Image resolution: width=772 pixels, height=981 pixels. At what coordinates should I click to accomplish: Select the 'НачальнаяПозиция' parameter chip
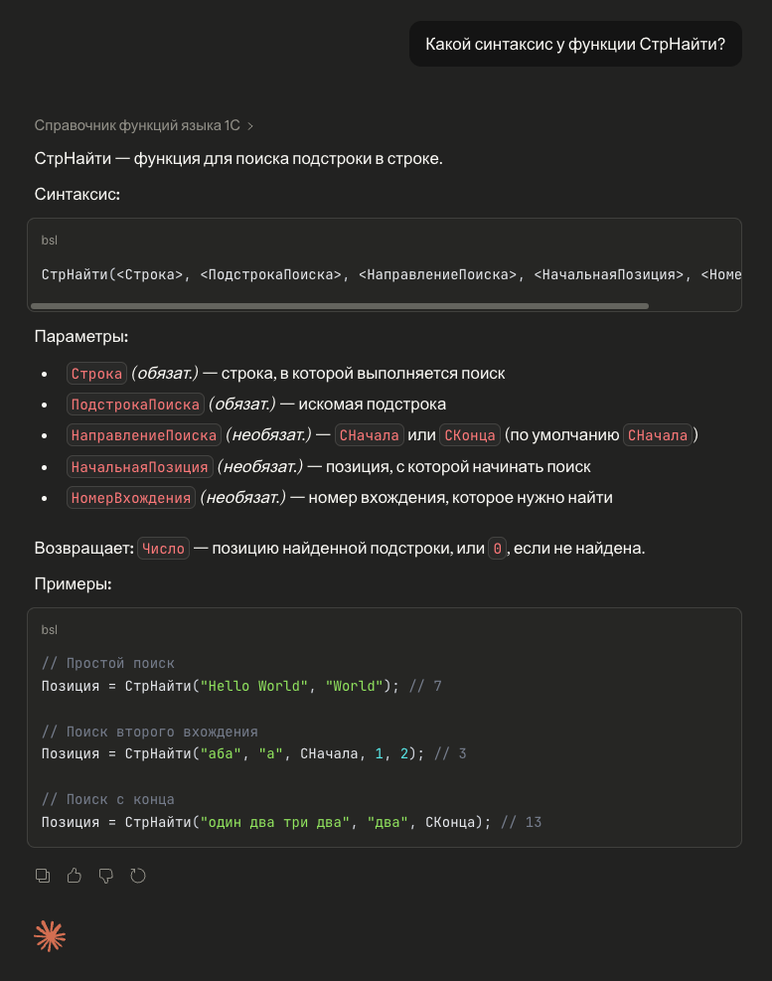pos(139,466)
